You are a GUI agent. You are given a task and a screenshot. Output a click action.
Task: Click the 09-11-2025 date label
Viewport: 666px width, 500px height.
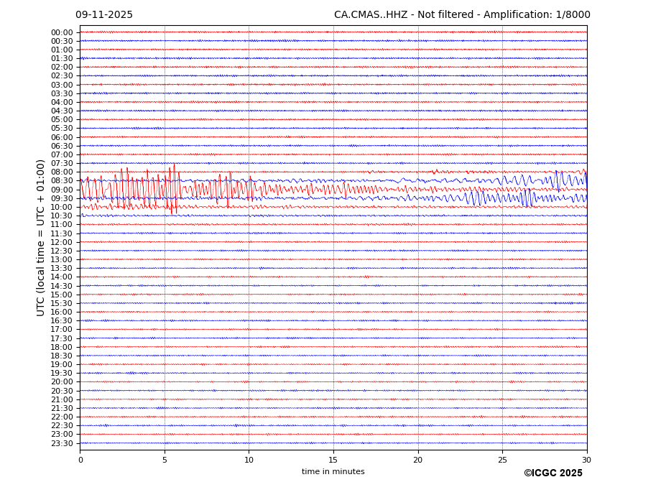coord(104,15)
